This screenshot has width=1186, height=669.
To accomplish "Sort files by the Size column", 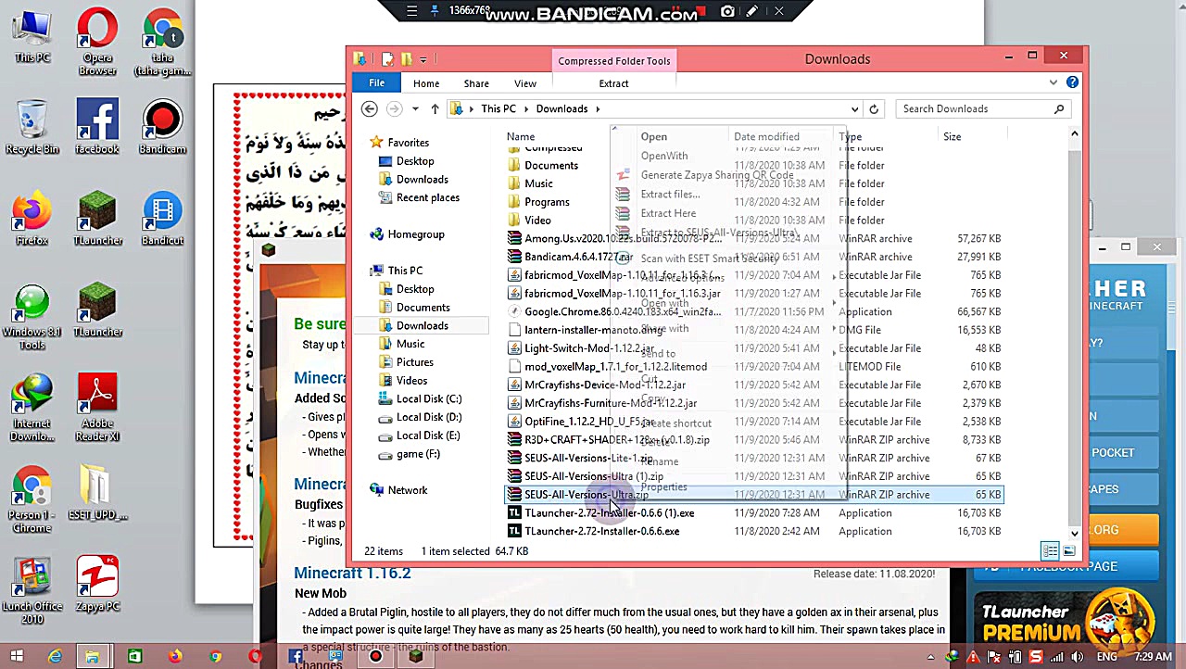I will pos(952,136).
